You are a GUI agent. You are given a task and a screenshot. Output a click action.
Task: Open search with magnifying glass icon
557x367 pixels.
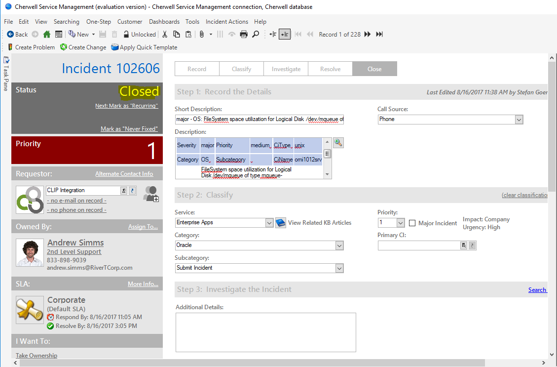pos(256,35)
